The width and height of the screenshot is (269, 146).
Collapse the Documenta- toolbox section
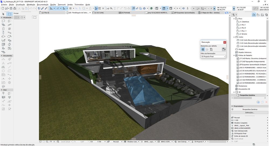click(2, 56)
